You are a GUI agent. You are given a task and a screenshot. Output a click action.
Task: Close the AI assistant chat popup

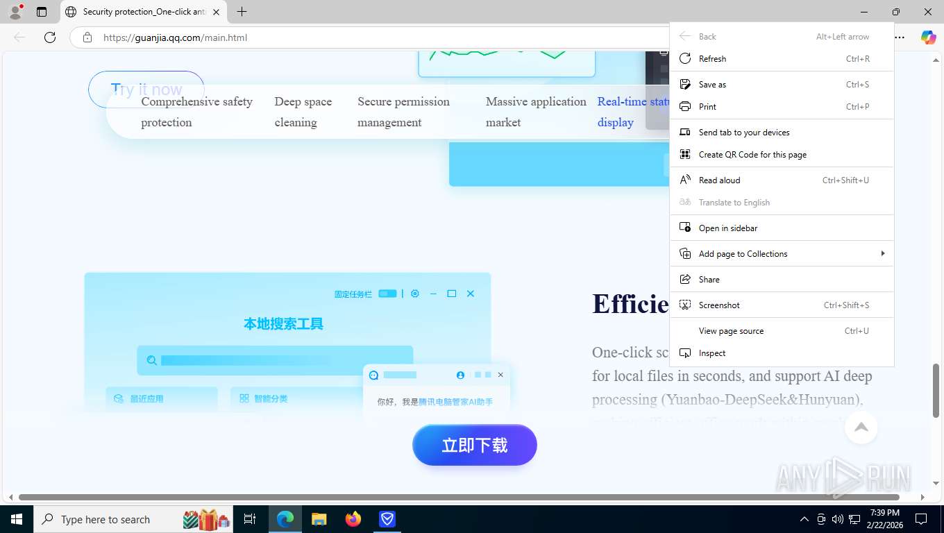coord(500,375)
